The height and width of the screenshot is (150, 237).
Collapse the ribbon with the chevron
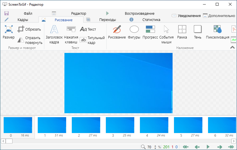[x=232, y=48]
